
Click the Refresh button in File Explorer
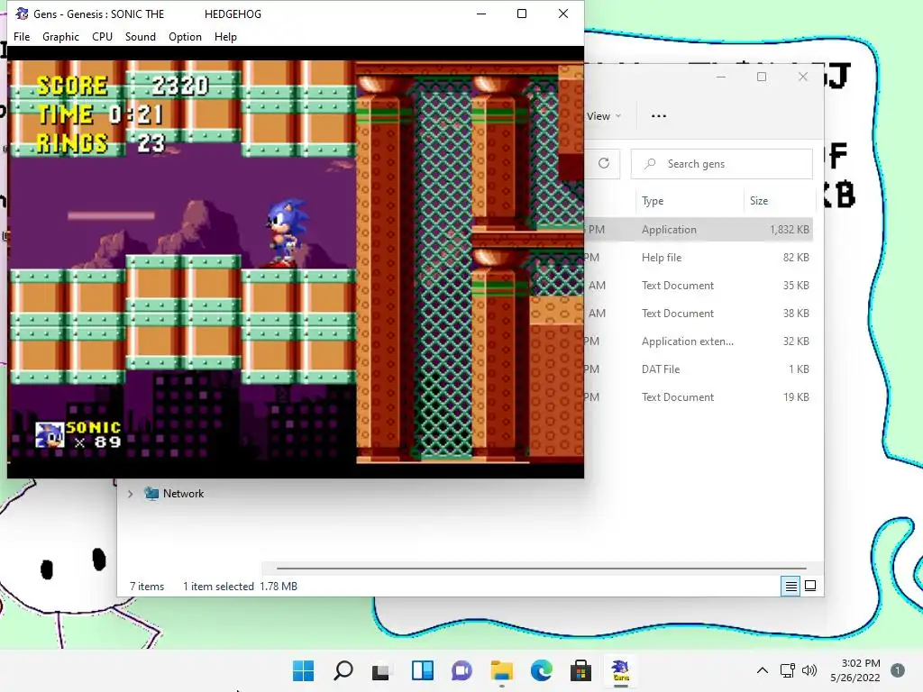(x=603, y=163)
